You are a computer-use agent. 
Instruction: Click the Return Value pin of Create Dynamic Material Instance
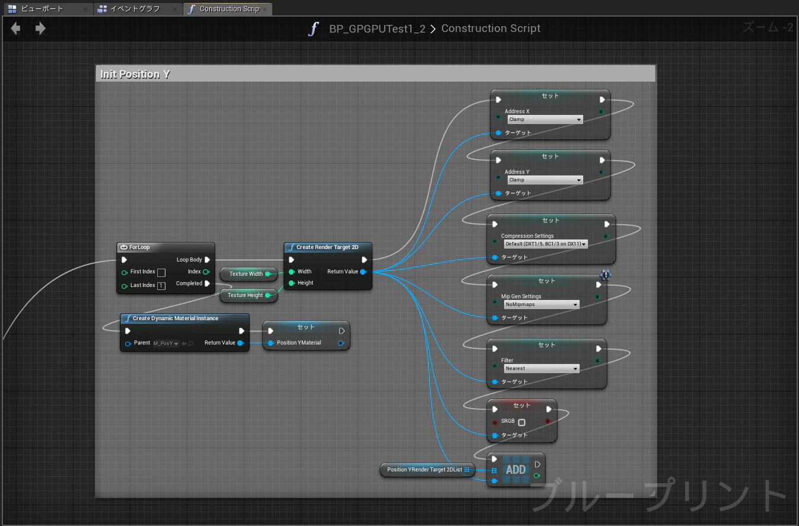(240, 343)
